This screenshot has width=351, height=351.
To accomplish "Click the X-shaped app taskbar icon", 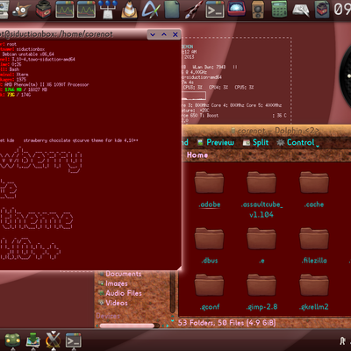I will [x=53, y=340].
